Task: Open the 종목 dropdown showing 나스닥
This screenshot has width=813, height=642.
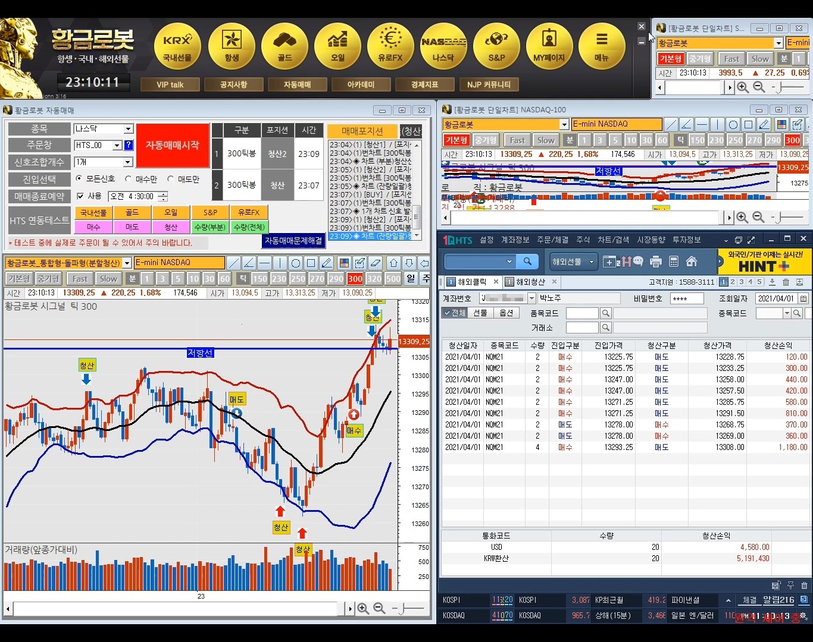Action: click(x=128, y=129)
